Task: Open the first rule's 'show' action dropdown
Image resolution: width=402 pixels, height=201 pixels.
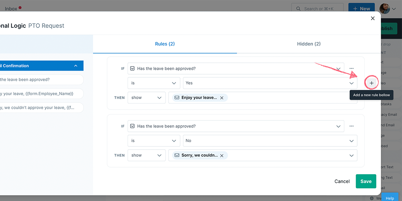Action: pos(147,97)
